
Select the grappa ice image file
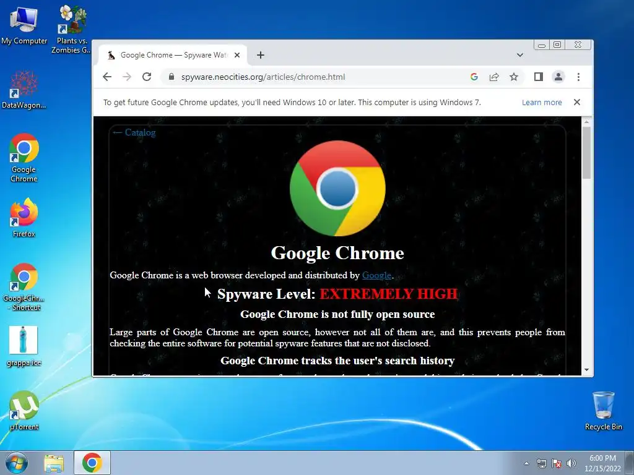point(24,346)
